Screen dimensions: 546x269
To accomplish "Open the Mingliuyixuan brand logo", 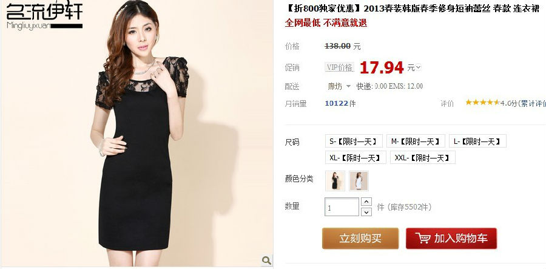I will click(44, 16).
